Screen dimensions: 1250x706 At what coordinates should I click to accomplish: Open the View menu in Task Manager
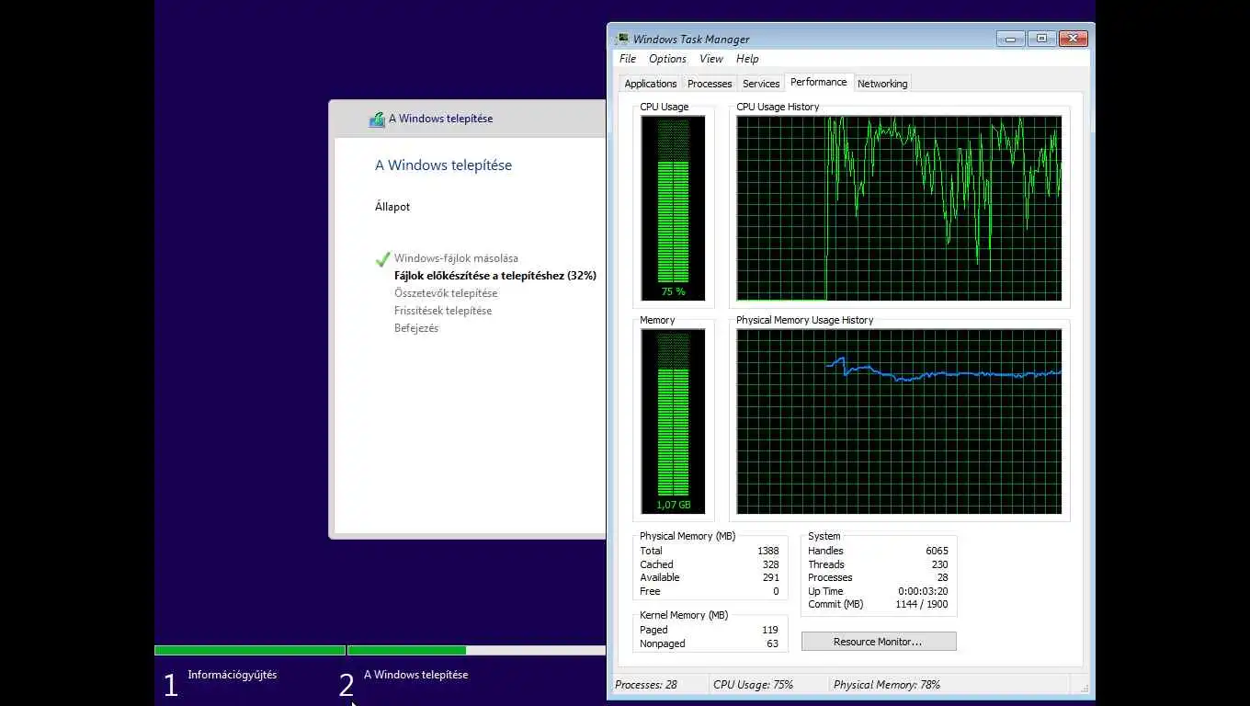710,59
